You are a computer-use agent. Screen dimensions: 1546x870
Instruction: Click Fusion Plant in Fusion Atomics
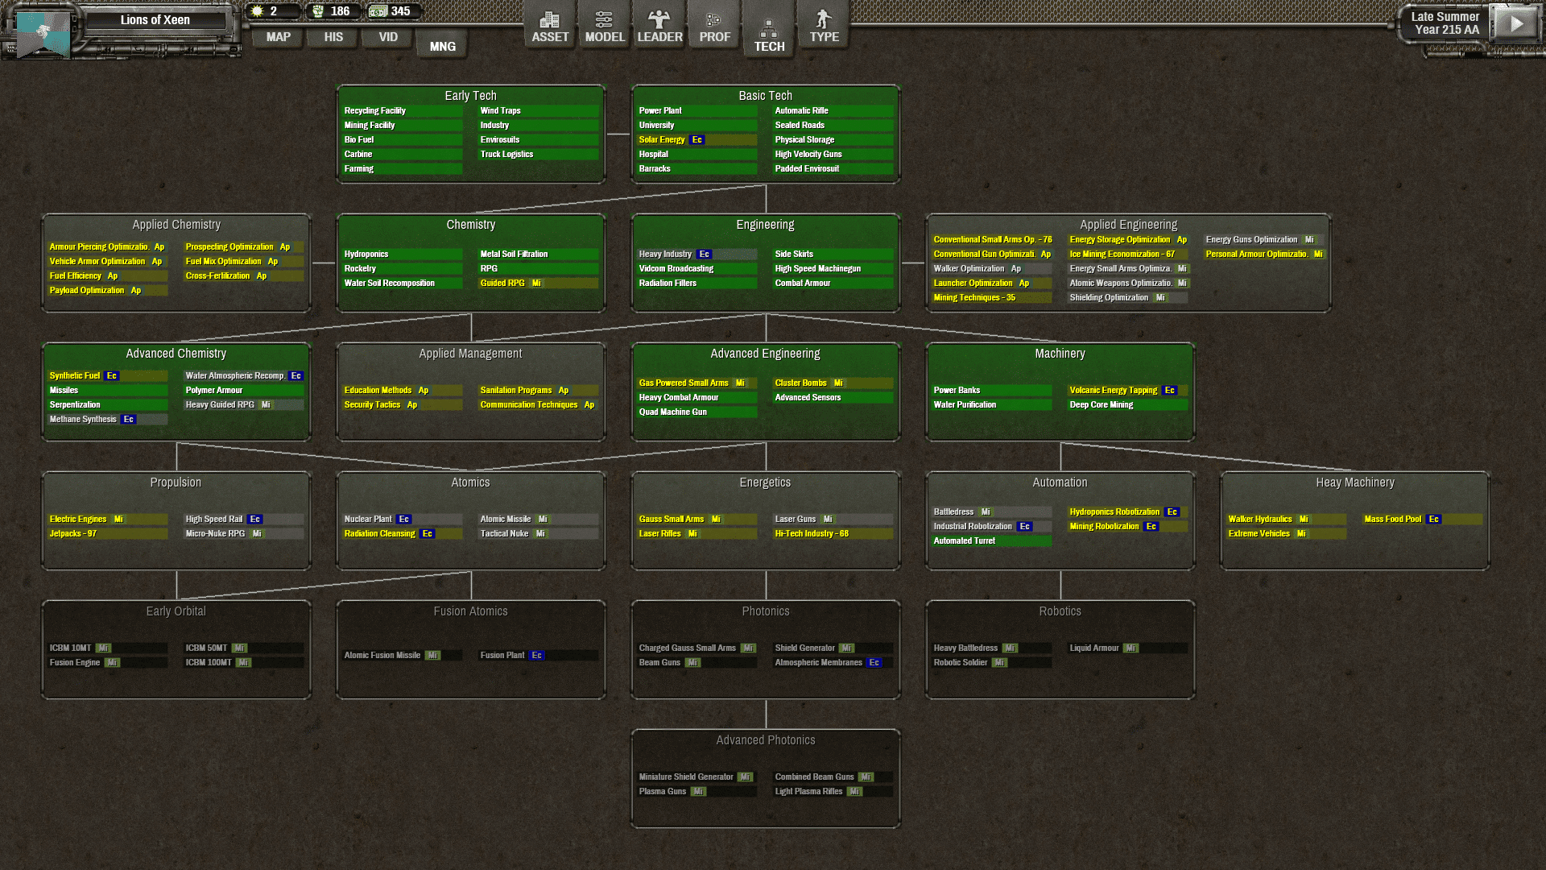[x=502, y=656]
